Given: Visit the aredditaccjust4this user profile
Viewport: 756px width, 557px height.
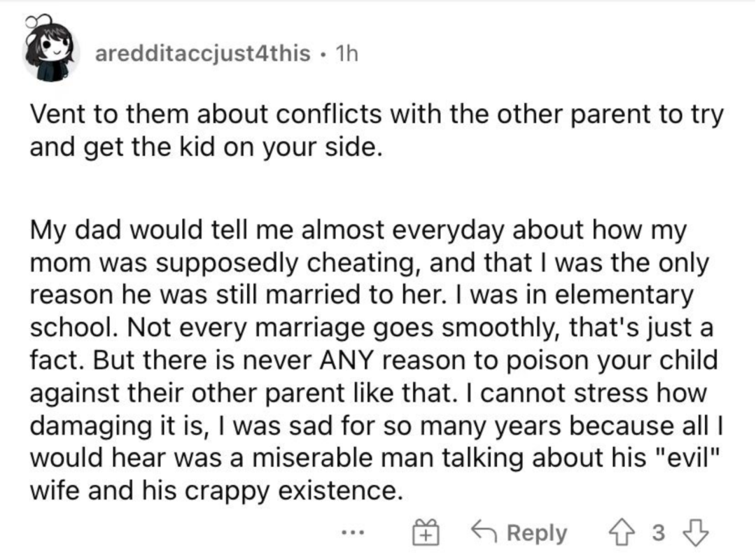Looking at the screenshot, I should [203, 53].
